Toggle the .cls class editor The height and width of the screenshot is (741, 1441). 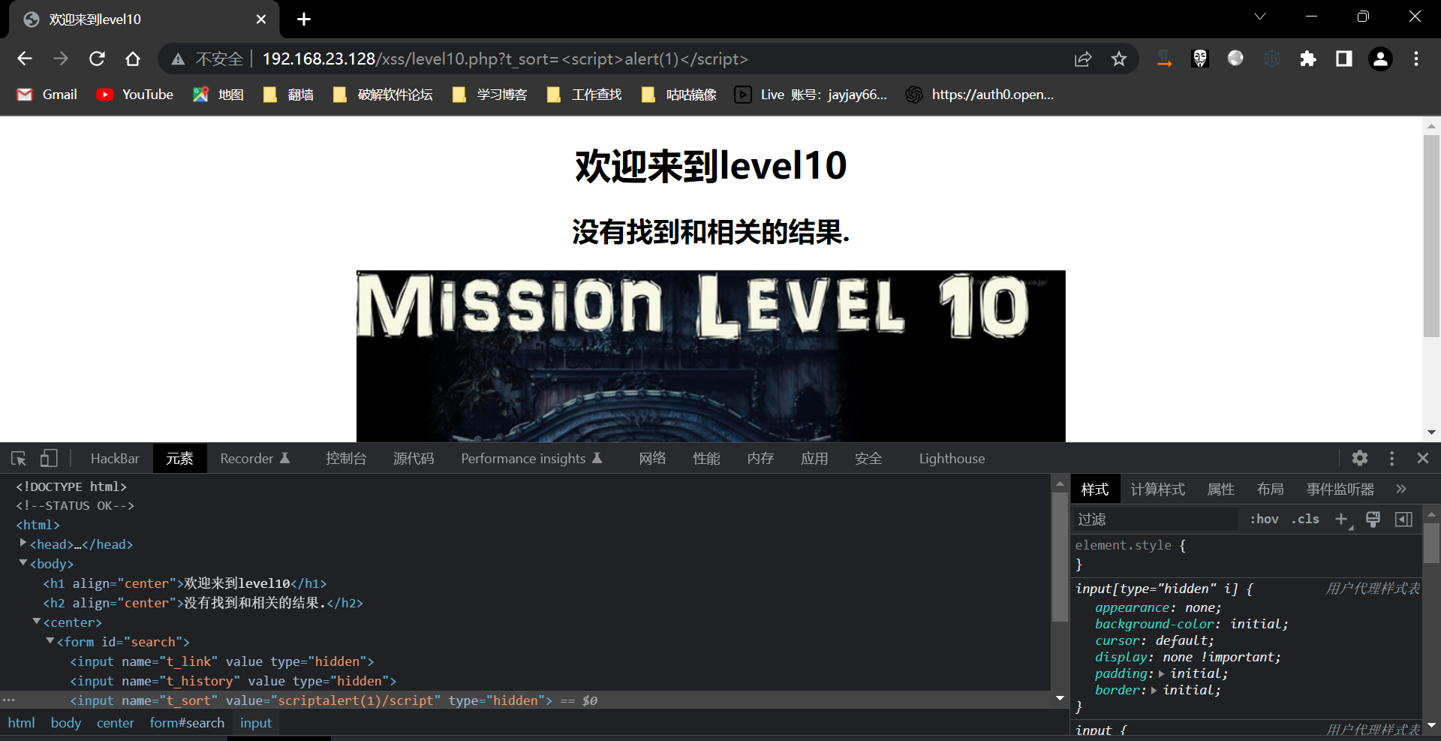(x=1305, y=519)
